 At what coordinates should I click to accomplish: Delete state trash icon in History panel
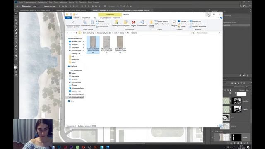(248, 75)
